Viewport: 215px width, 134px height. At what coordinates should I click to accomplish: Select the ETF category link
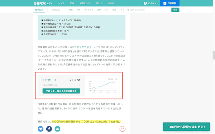tap(107, 10)
